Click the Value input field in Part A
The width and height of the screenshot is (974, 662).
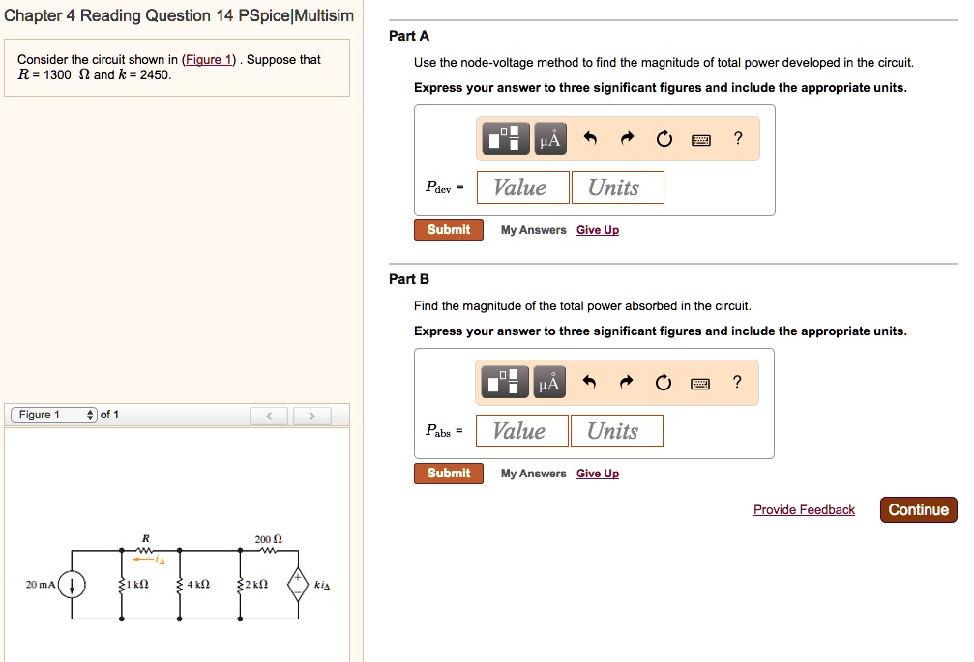(522, 187)
